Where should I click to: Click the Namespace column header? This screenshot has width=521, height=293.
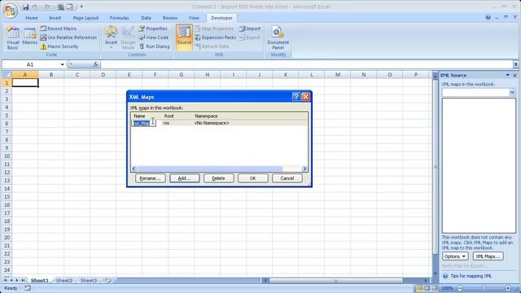(206, 116)
